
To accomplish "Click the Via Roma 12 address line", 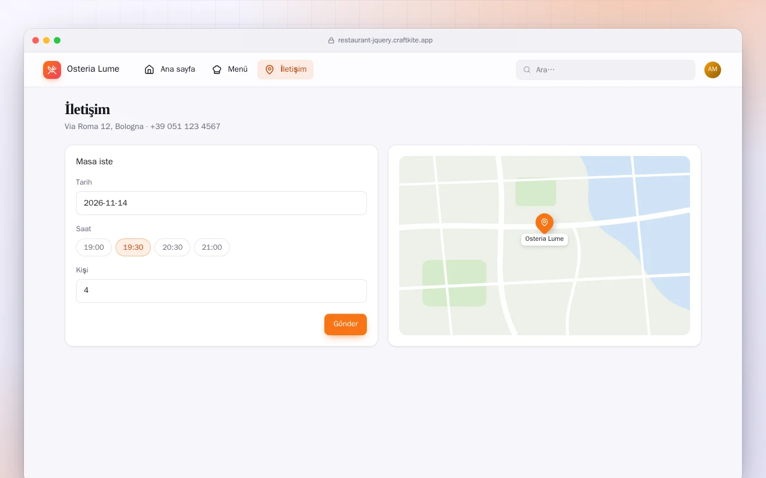I will pyautogui.click(x=142, y=127).
